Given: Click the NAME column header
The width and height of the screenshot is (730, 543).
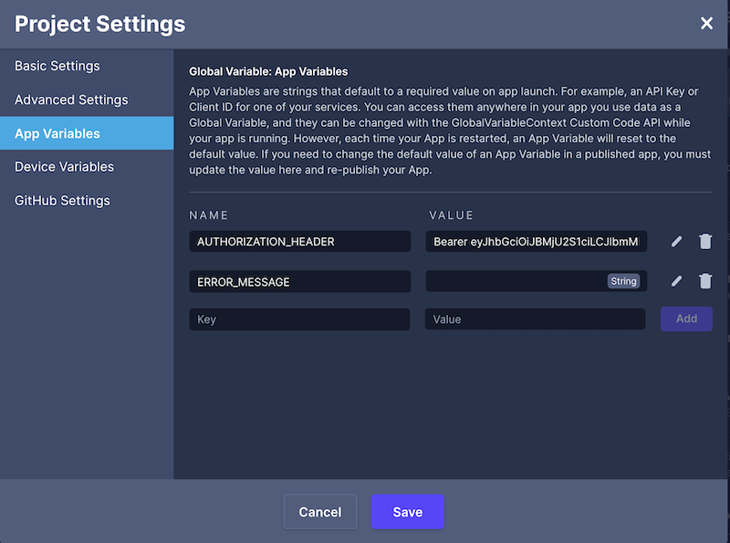Looking at the screenshot, I should 209,215.
